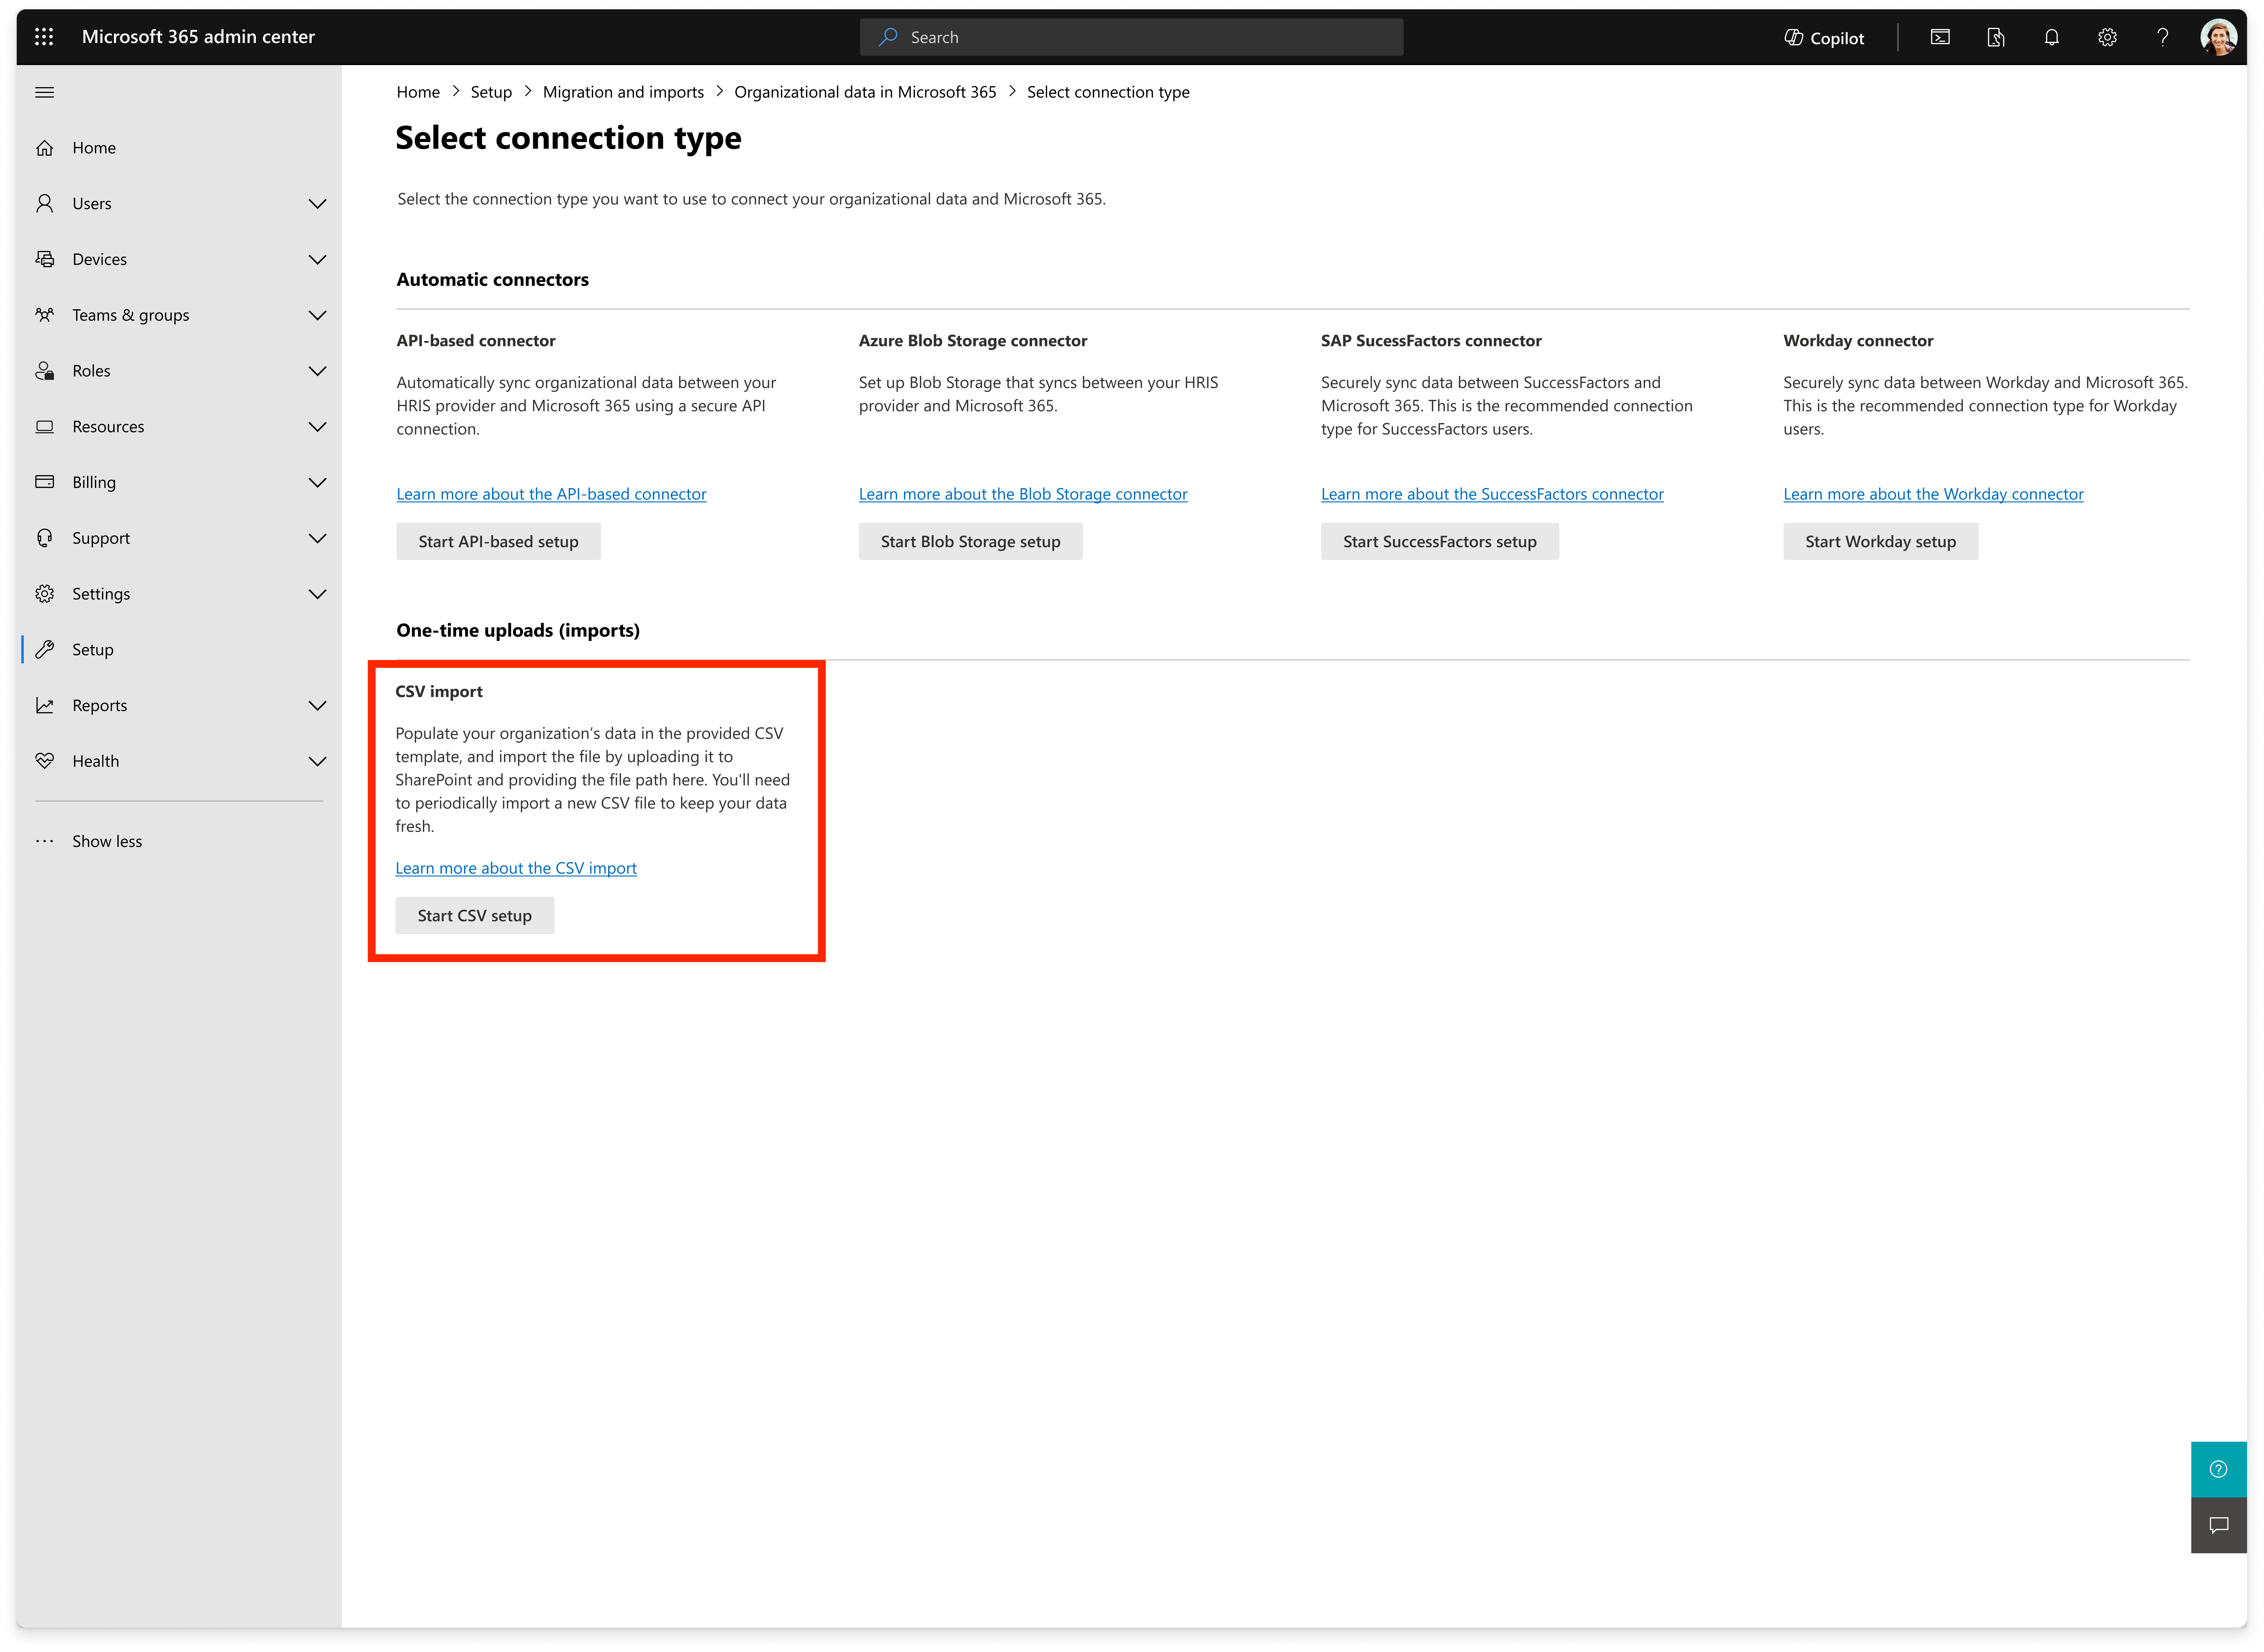The height and width of the screenshot is (1652, 2264).
Task: Click the Reports chart icon in the sidebar
Action: 44,706
